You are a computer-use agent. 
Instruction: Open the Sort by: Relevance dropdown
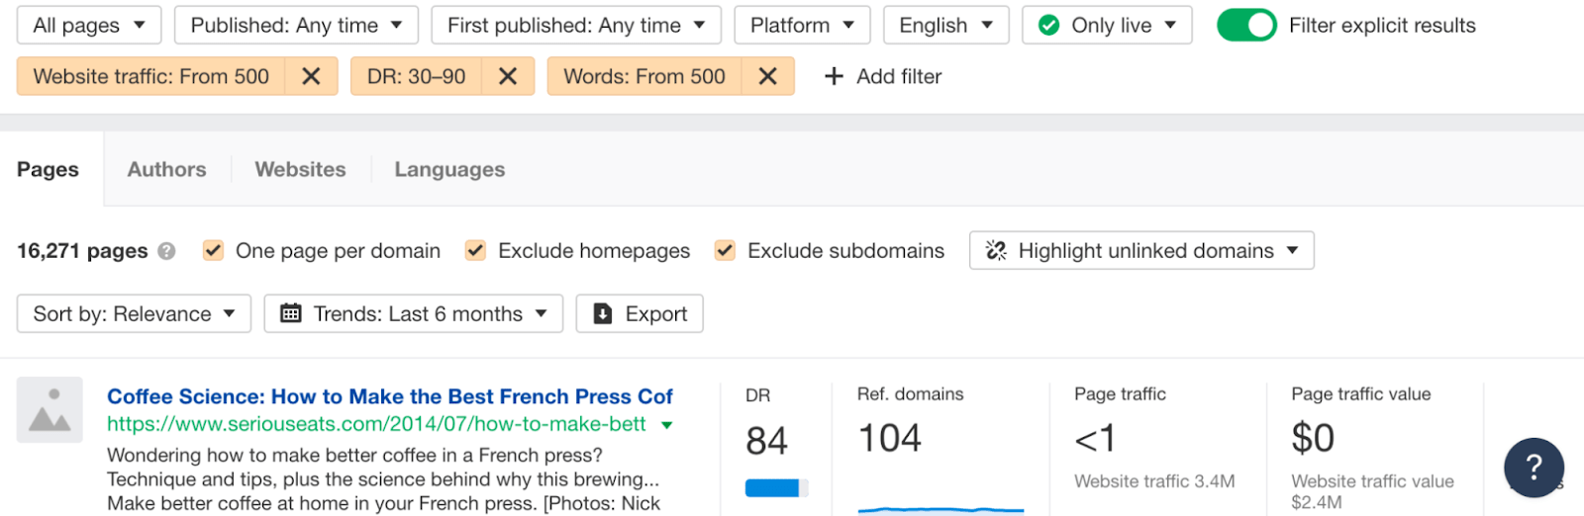(x=134, y=314)
